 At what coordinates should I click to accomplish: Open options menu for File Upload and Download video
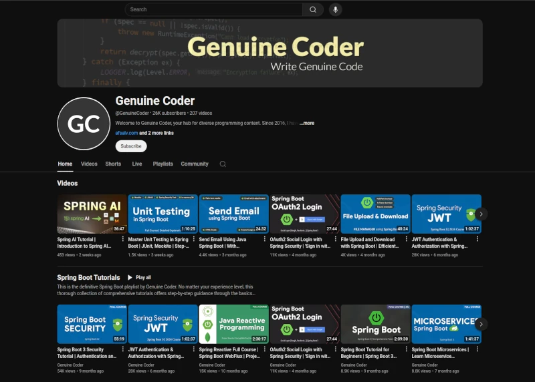407,239
